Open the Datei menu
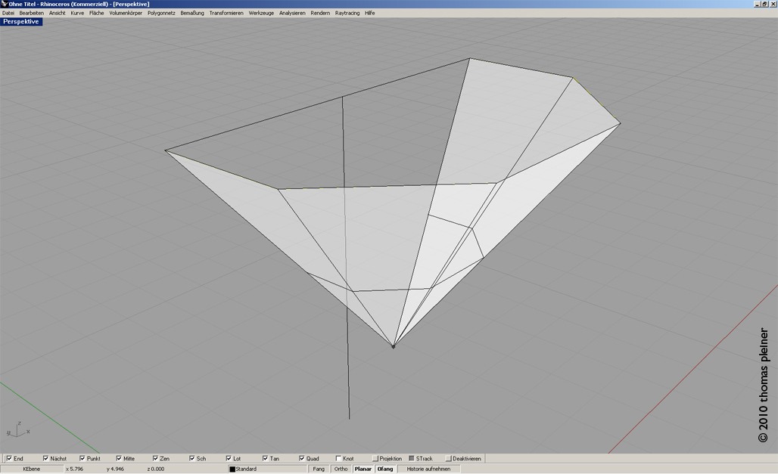Viewport: 778px width, 474px height. click(x=8, y=13)
